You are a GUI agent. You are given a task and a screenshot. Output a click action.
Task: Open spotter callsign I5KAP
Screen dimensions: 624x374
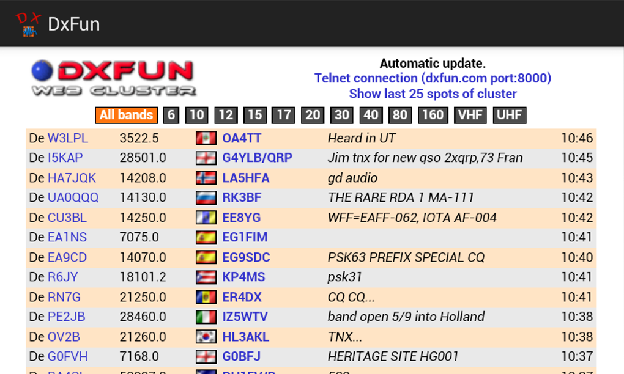[x=65, y=158]
